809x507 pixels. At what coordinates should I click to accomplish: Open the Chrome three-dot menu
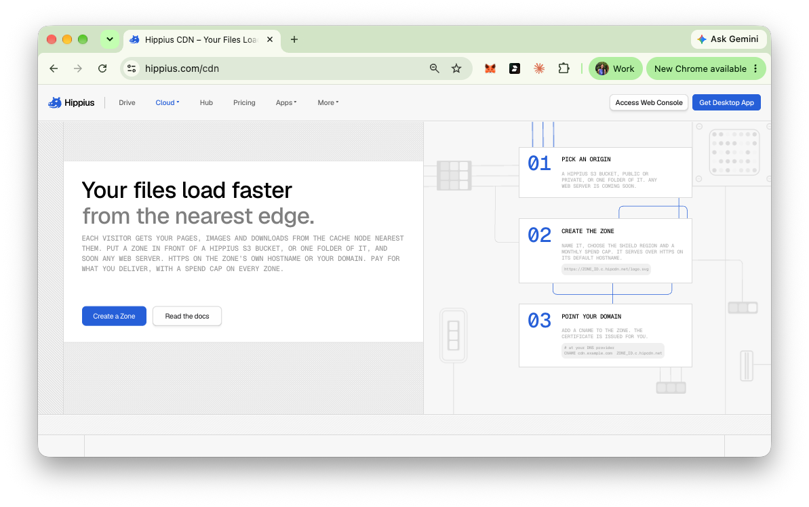tap(755, 68)
